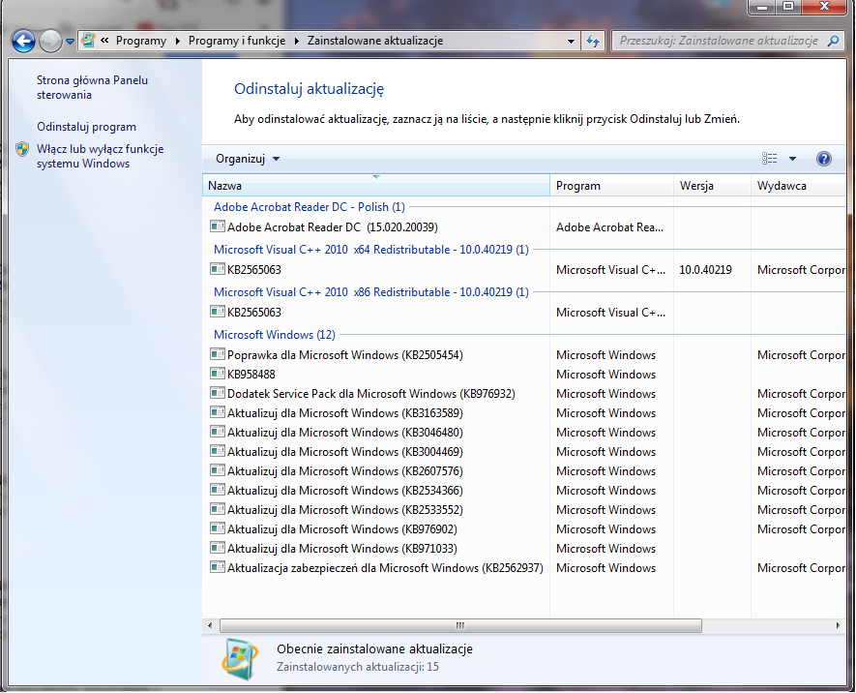The height and width of the screenshot is (693, 856).
Task: Click the change view icon
Action: pyautogui.click(x=769, y=159)
